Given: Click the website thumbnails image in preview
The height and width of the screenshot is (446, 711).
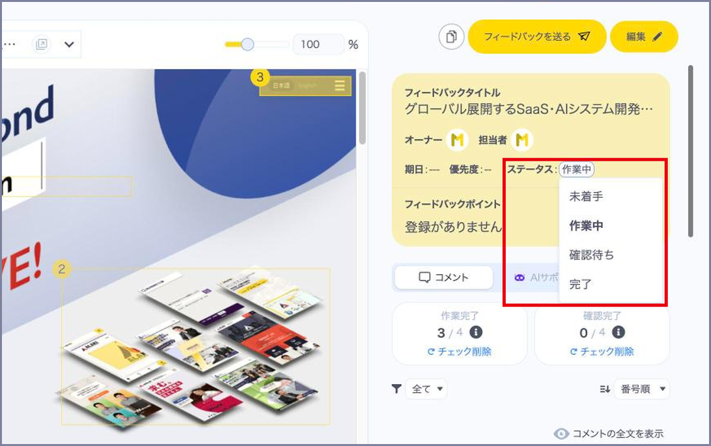Looking at the screenshot, I should pos(196,347).
